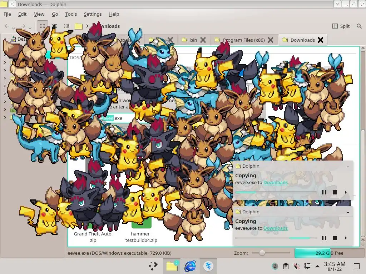Stop the second eevee.exe copy job
Screen dimensions: 366x274
tap(335, 238)
